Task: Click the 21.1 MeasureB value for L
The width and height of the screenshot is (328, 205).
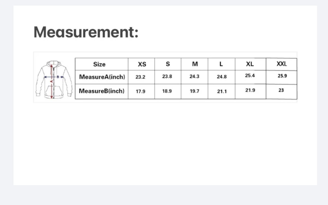Action: [222, 91]
